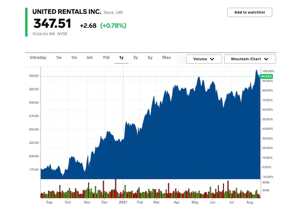
Task: Open the Volume dropdown
Action: 204,59
